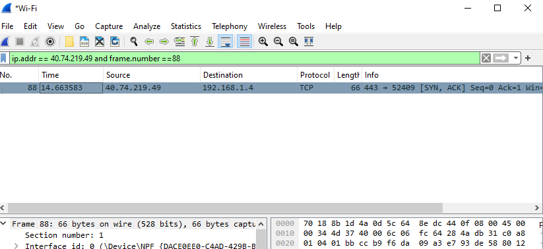Start capturing packets with the shark fin icon

click(5, 42)
